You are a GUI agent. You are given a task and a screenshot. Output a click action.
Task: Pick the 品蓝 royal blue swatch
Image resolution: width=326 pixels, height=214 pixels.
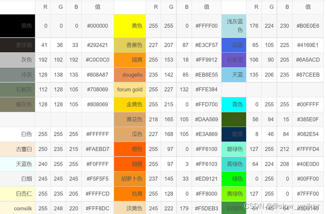click(x=234, y=45)
